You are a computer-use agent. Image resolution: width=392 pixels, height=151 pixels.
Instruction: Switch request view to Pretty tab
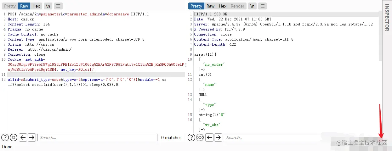point(10,6)
